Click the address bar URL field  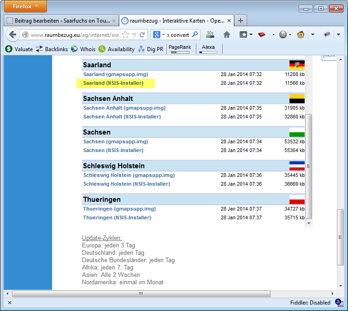pos(75,35)
